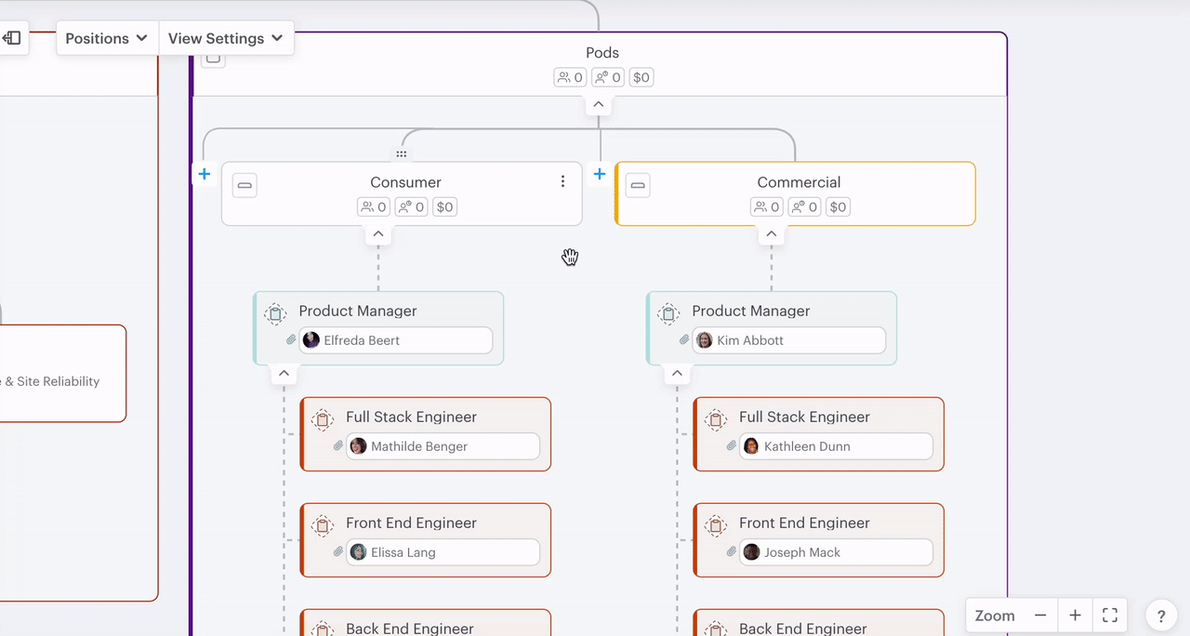The image size is (1190, 636).
Task: Open the View Settings dropdown
Action: point(225,38)
